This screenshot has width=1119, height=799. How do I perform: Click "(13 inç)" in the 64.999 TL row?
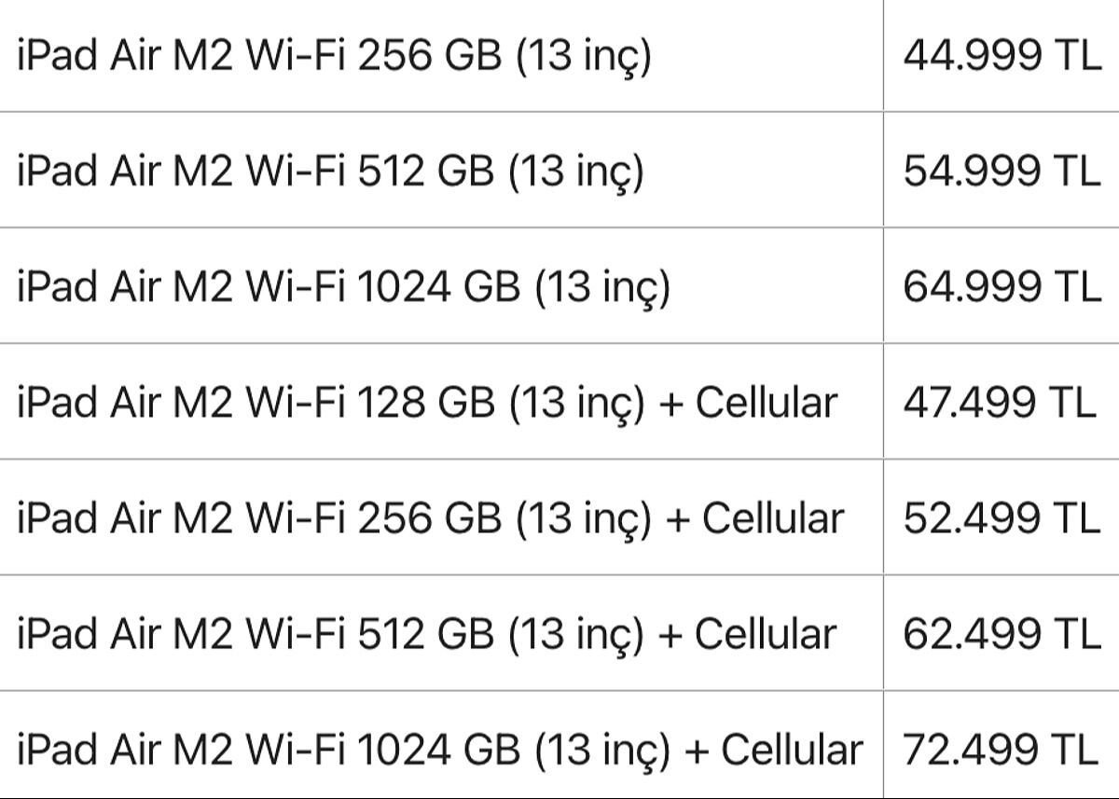click(602, 286)
